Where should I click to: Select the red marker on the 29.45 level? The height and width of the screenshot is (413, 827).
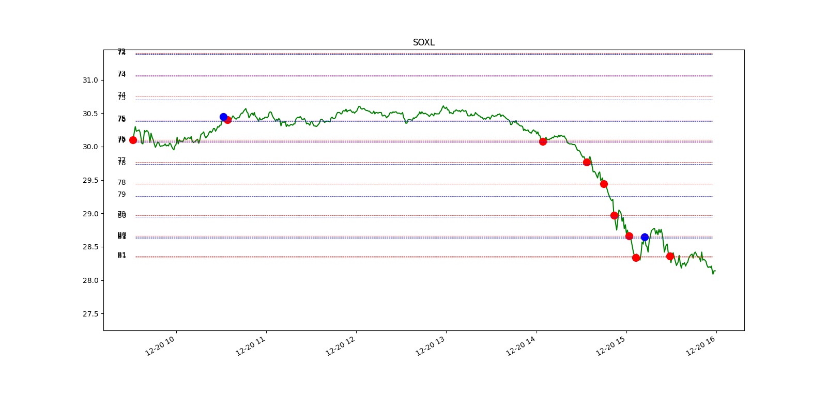tap(604, 184)
